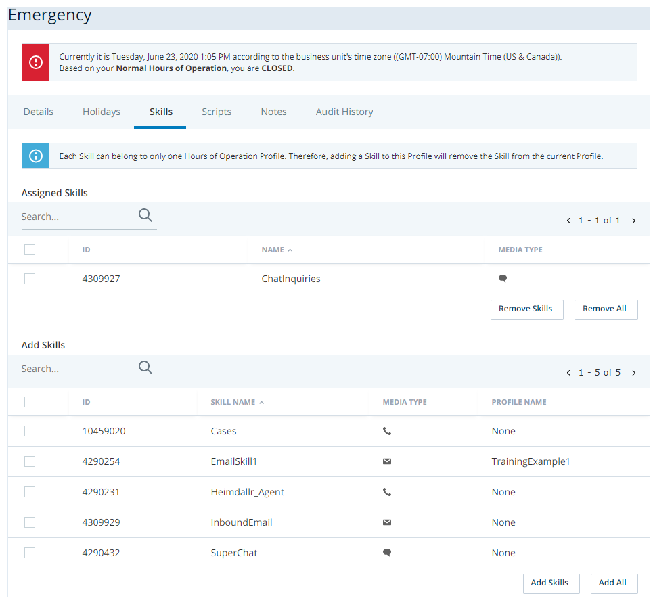Click the Emergency page title
Viewport: 653px width, 611px height.
[x=50, y=15]
